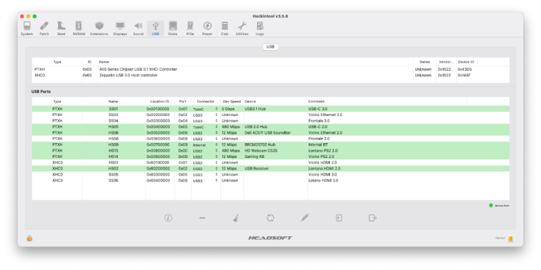Clear all ports with broom icon
Viewport: 541px width, 270px height.
(236, 217)
